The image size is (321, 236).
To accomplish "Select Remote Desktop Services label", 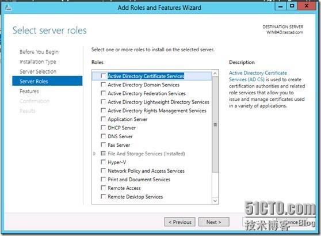I will (135, 197).
